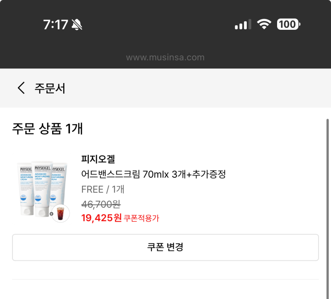This screenshot has height=299, width=331.
Task: Tap the 7:17 clock in status bar
Action: coord(55,25)
